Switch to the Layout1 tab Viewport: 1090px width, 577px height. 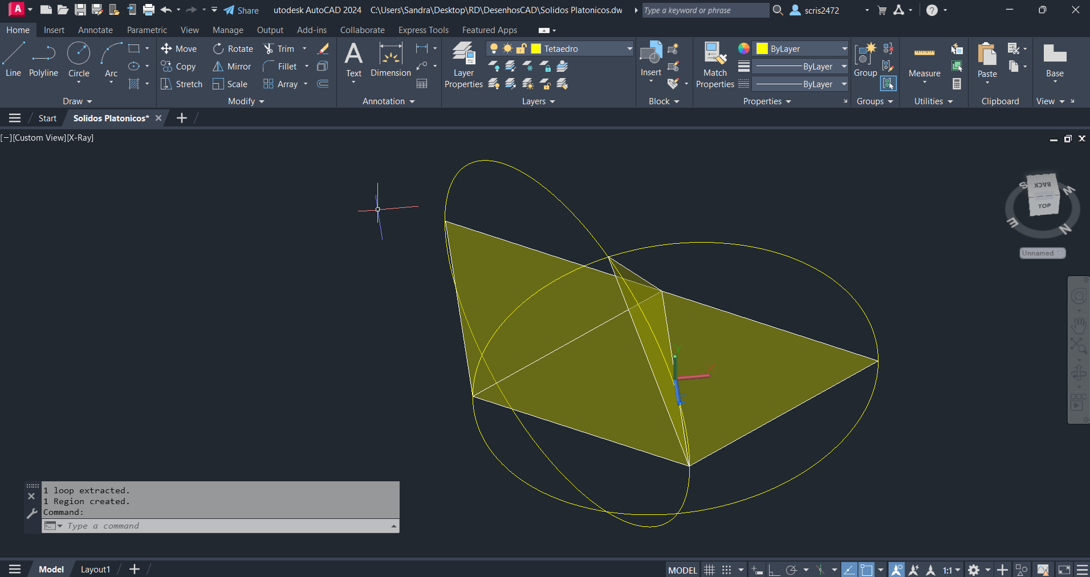coord(95,569)
